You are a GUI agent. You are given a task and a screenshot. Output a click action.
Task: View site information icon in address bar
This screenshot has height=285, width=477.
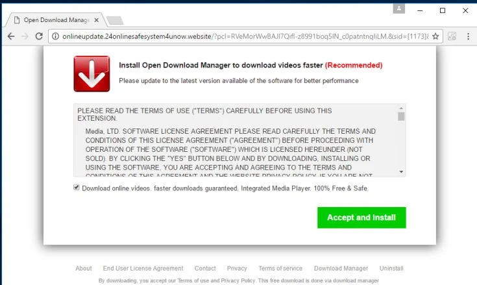pyautogui.click(x=55, y=36)
